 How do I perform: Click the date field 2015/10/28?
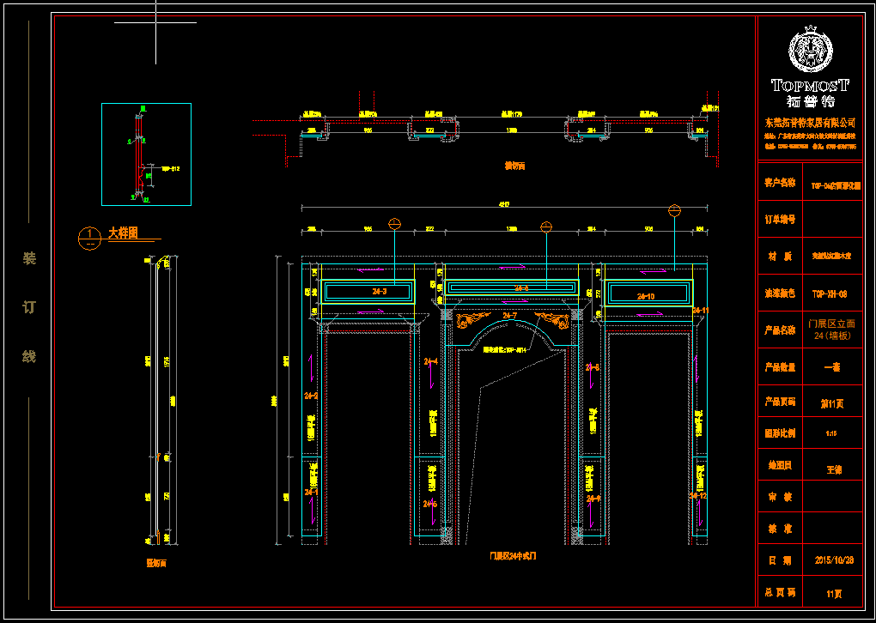(x=833, y=559)
